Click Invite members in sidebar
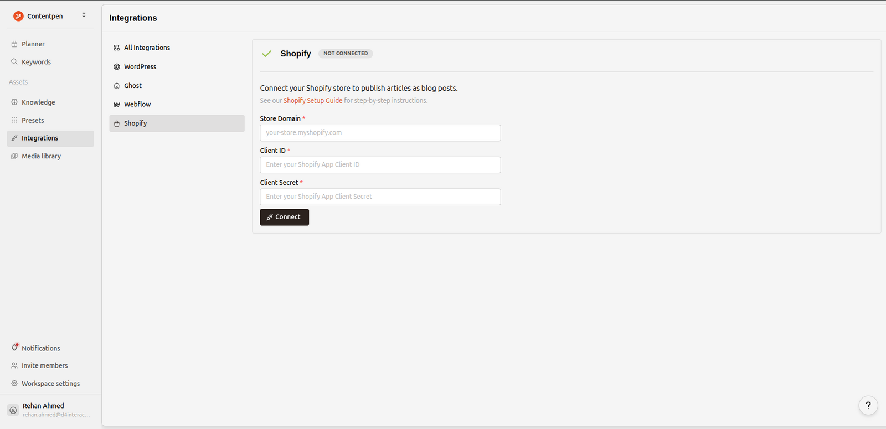Image resolution: width=886 pixels, height=429 pixels. coord(44,365)
